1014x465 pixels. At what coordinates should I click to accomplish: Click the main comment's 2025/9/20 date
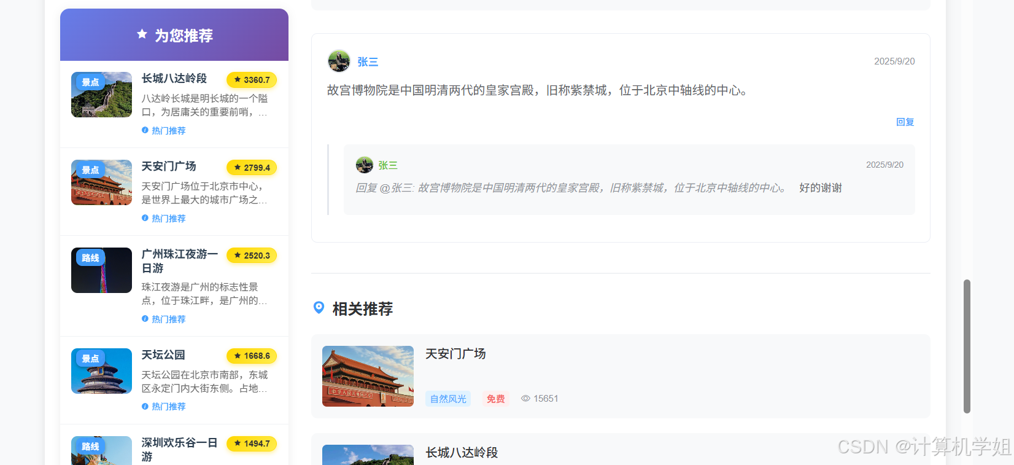pyautogui.click(x=894, y=61)
